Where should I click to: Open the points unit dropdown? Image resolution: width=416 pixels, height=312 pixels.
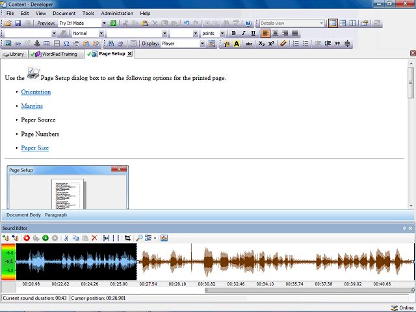click(222, 33)
